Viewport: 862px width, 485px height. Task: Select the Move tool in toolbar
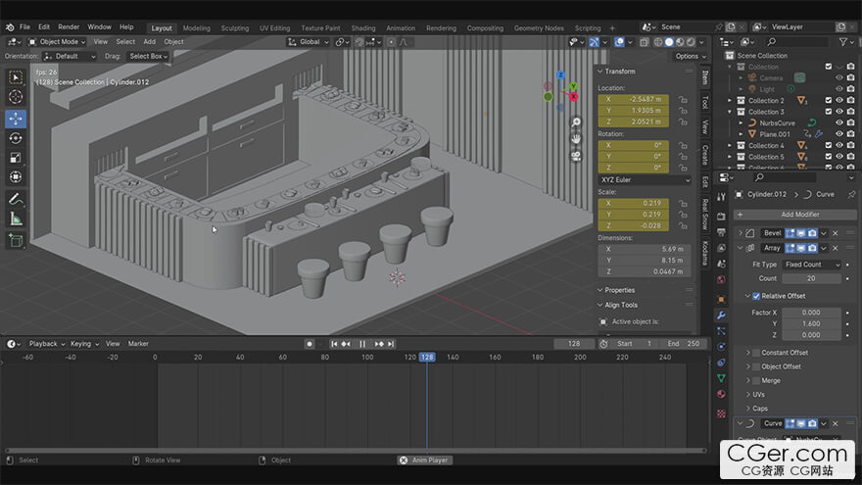click(x=16, y=118)
